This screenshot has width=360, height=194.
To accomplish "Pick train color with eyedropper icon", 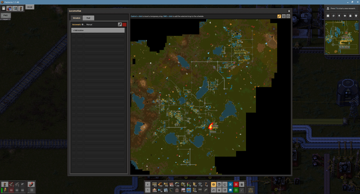I will pyautogui.click(x=120, y=25).
